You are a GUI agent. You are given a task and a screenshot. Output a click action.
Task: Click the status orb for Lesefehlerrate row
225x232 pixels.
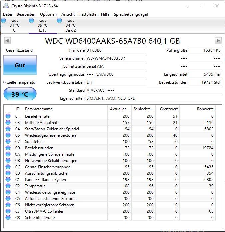click(x=8, y=116)
